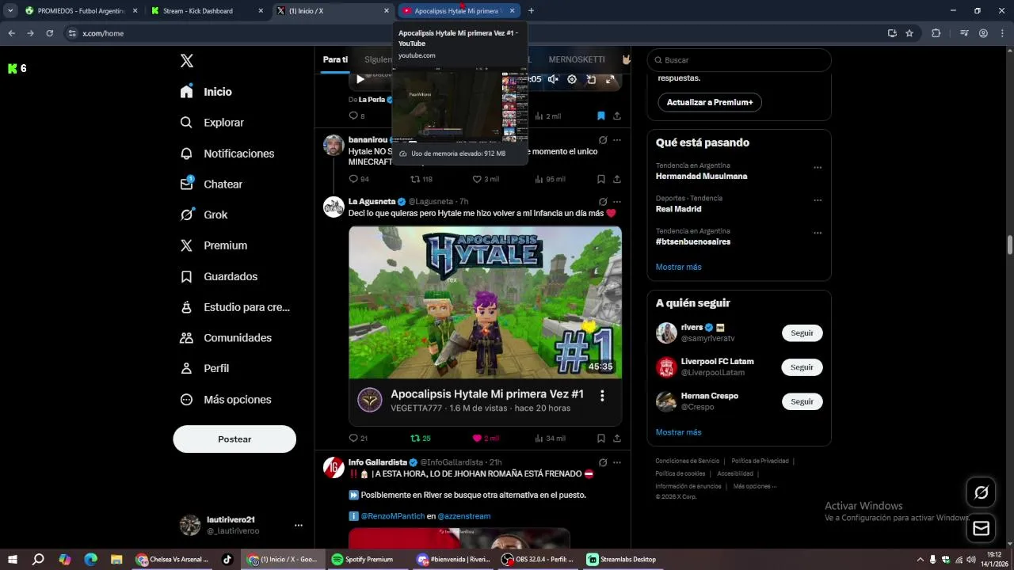Viewport: 1014px width, 570px height.
Task: Open the floating Grok button at bottom right
Action: pyautogui.click(x=981, y=492)
